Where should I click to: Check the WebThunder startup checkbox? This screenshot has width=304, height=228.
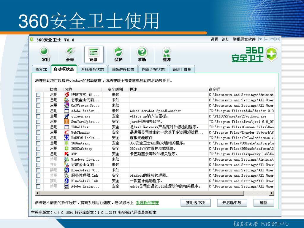click(x=38, y=132)
